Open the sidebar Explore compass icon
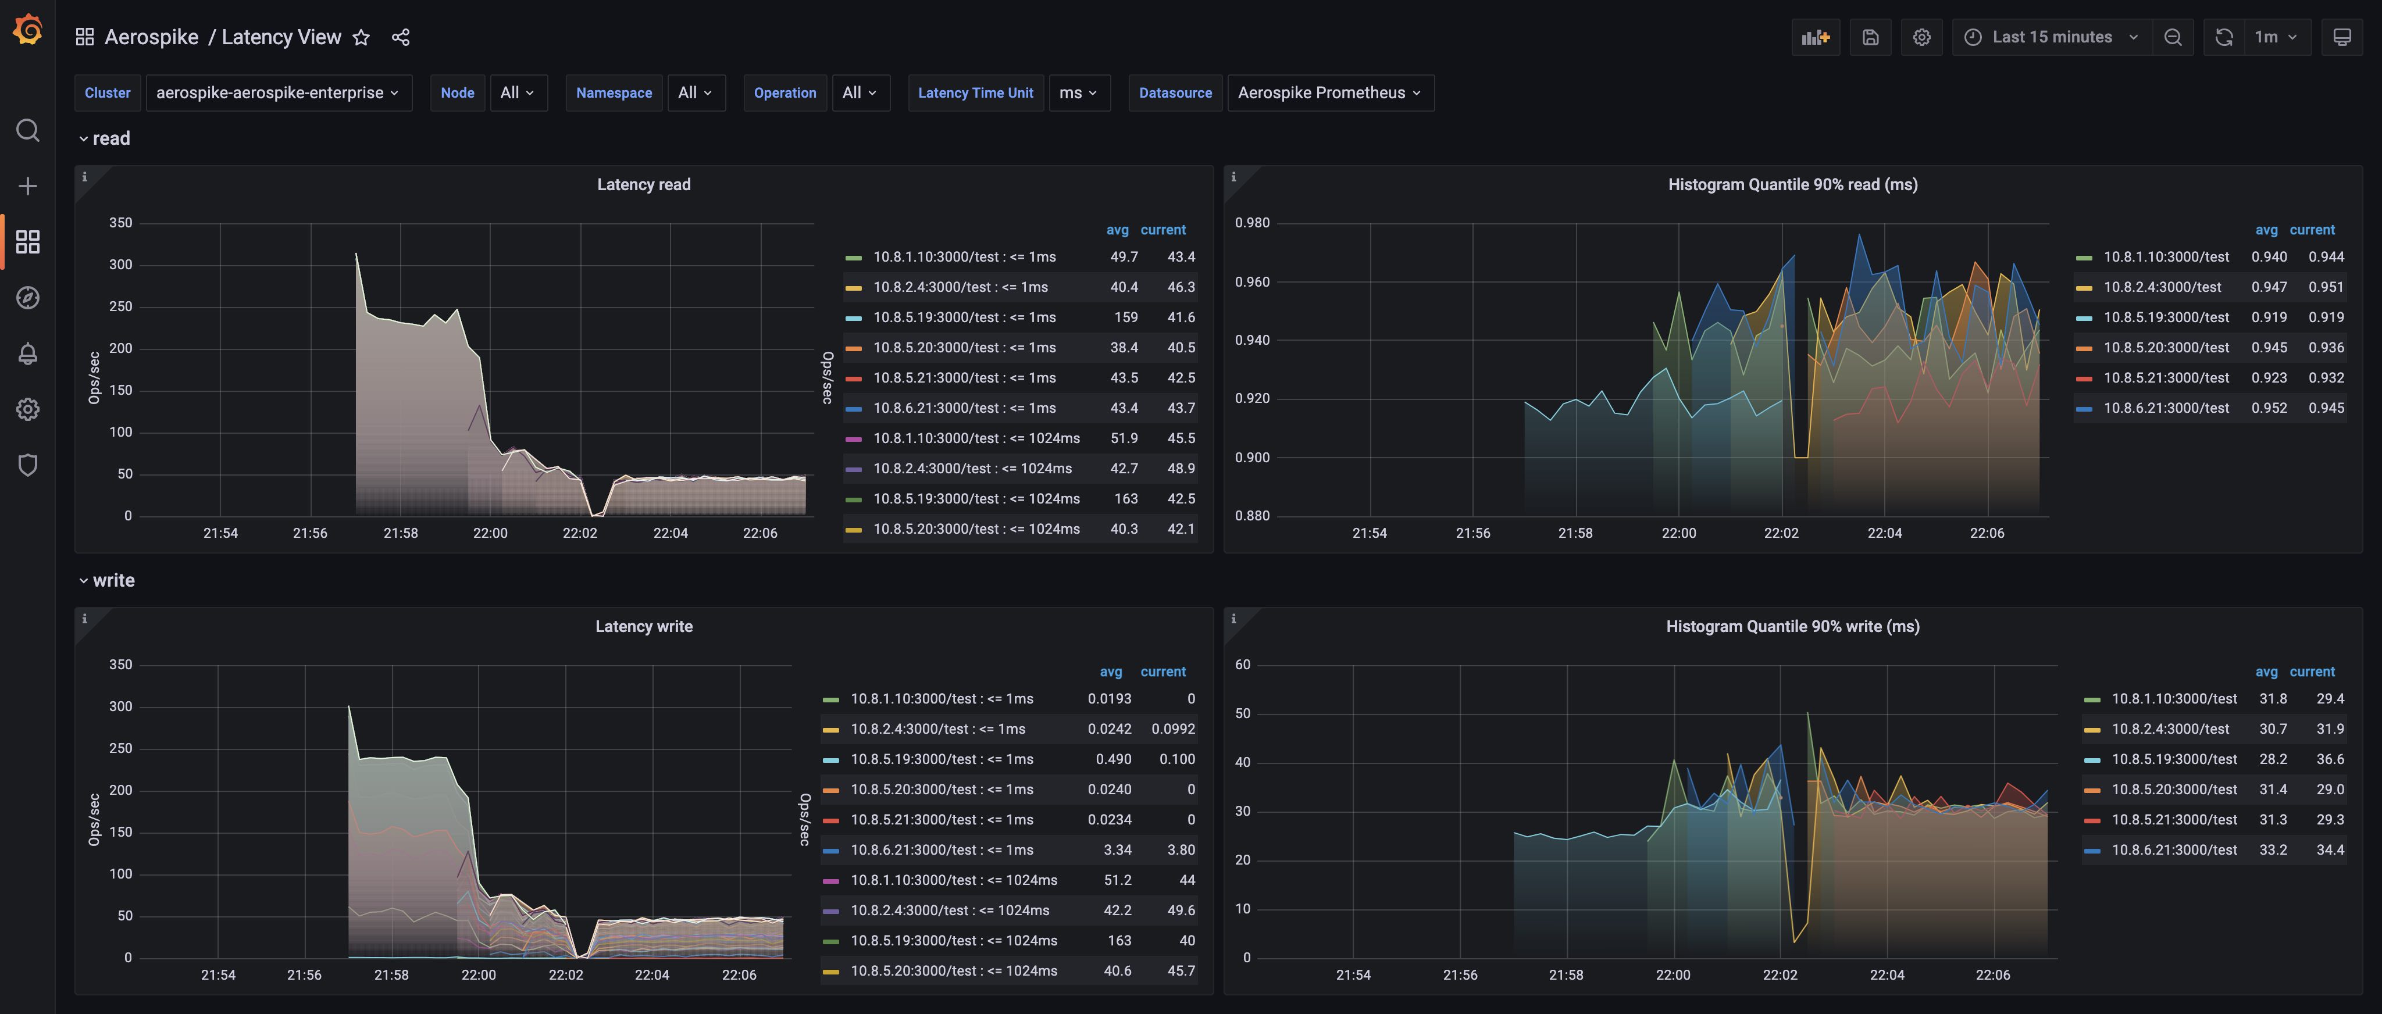The height and width of the screenshot is (1014, 2382). pyautogui.click(x=28, y=298)
